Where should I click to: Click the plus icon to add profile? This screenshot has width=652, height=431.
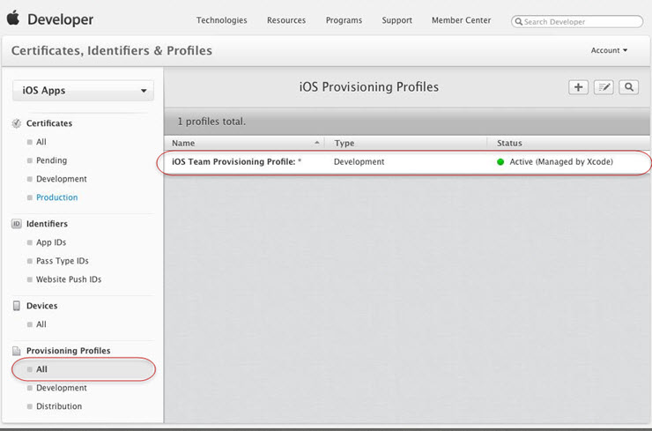[578, 87]
